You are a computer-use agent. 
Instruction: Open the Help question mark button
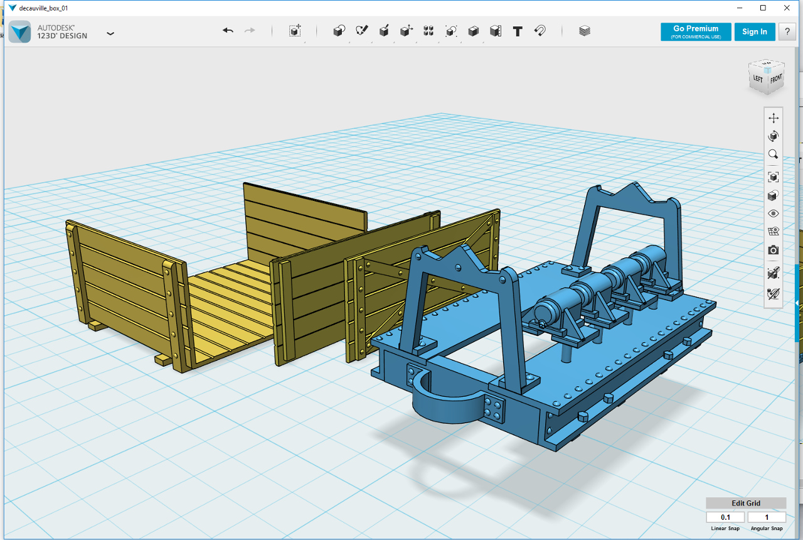787,32
